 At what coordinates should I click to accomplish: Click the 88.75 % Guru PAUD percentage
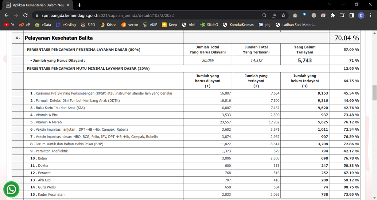point(351,187)
